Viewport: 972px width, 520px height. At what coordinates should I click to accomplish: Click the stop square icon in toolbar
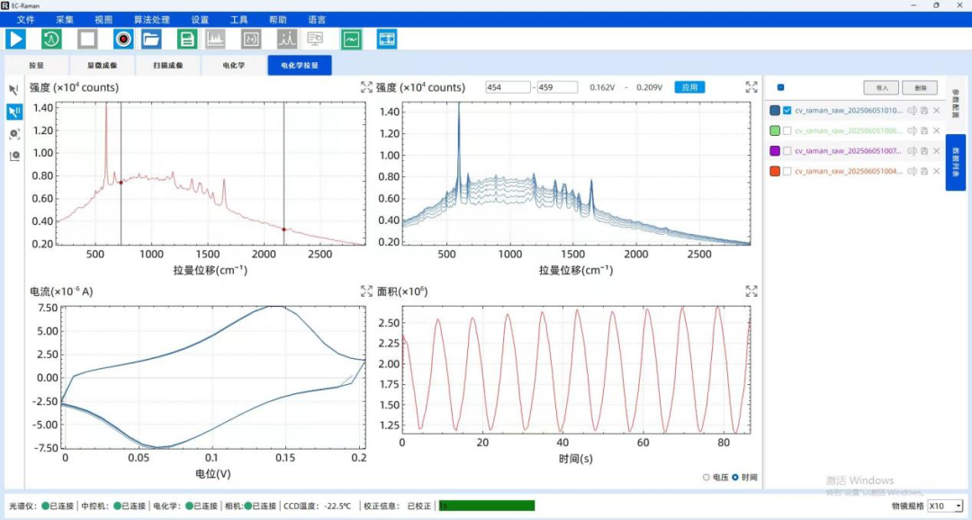tap(87, 39)
